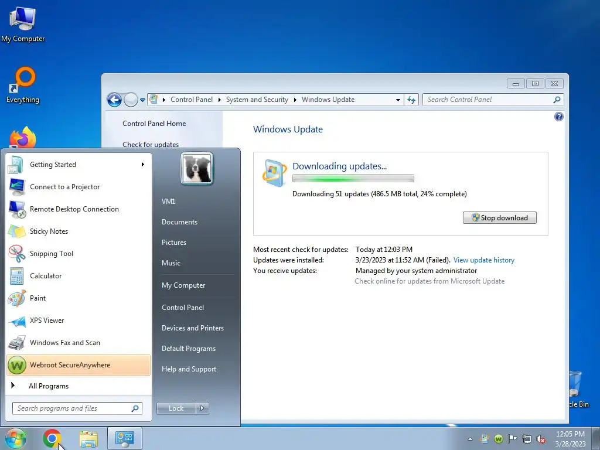This screenshot has height=450, width=600.
Task: Click the taskbar clock showing 12:05 PM
Action: pyautogui.click(x=570, y=439)
